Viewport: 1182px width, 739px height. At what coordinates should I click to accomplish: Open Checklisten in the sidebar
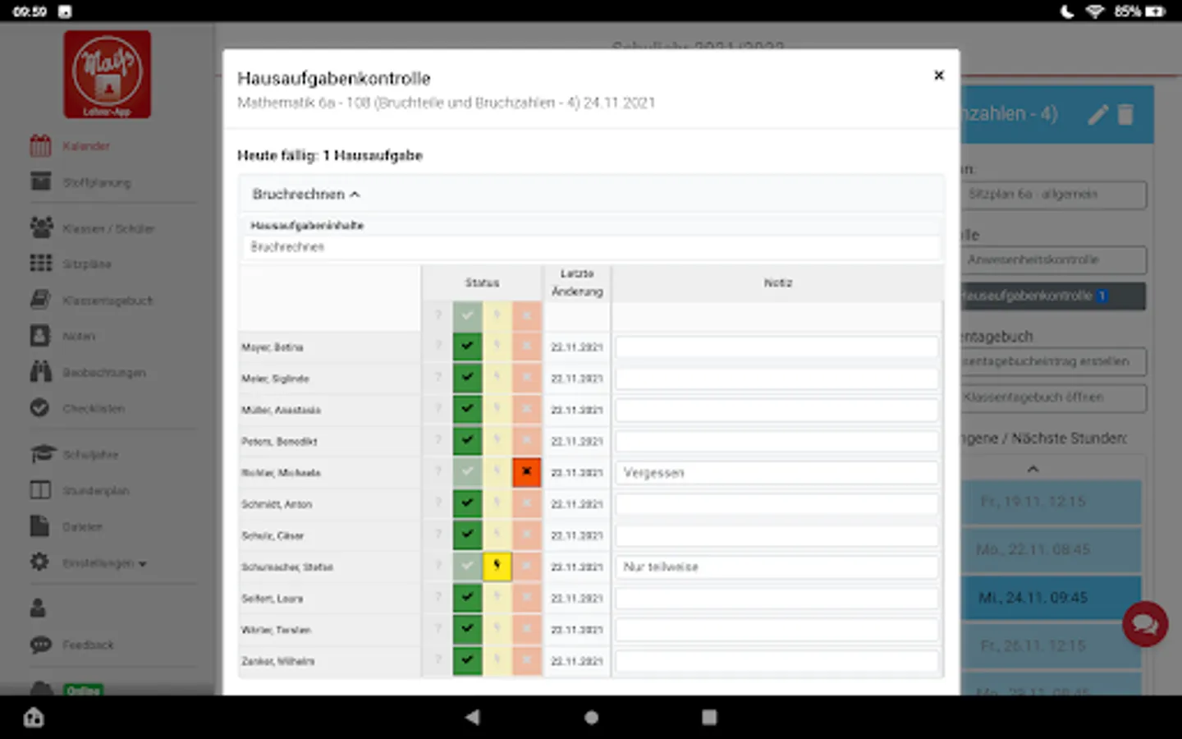point(77,409)
